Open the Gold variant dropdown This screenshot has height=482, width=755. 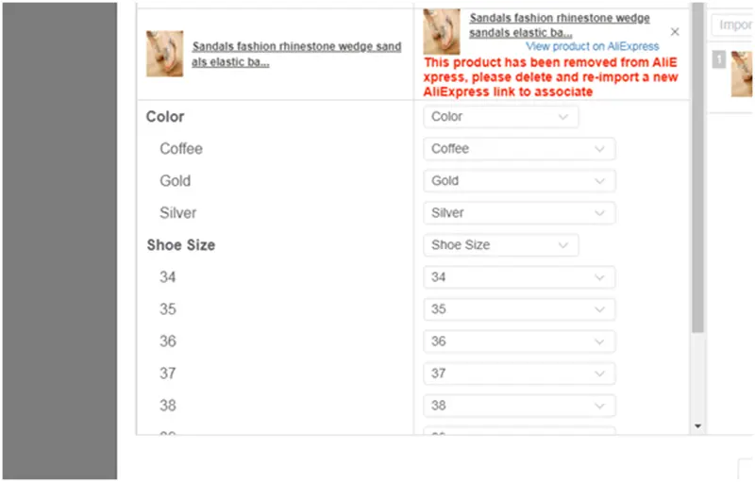519,181
